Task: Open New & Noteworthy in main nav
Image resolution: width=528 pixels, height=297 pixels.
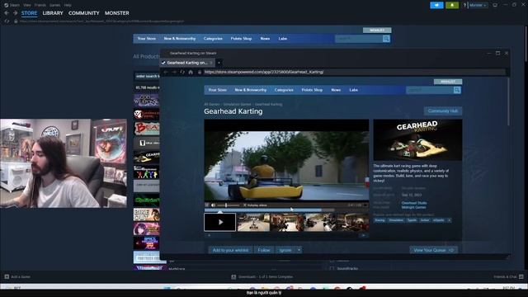Action: [180, 39]
